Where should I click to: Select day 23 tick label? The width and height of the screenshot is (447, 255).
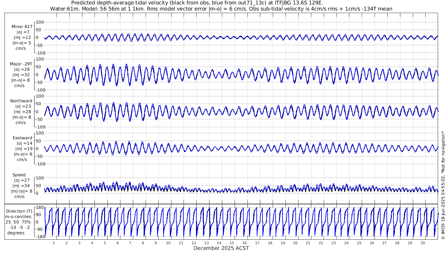[334, 243]
